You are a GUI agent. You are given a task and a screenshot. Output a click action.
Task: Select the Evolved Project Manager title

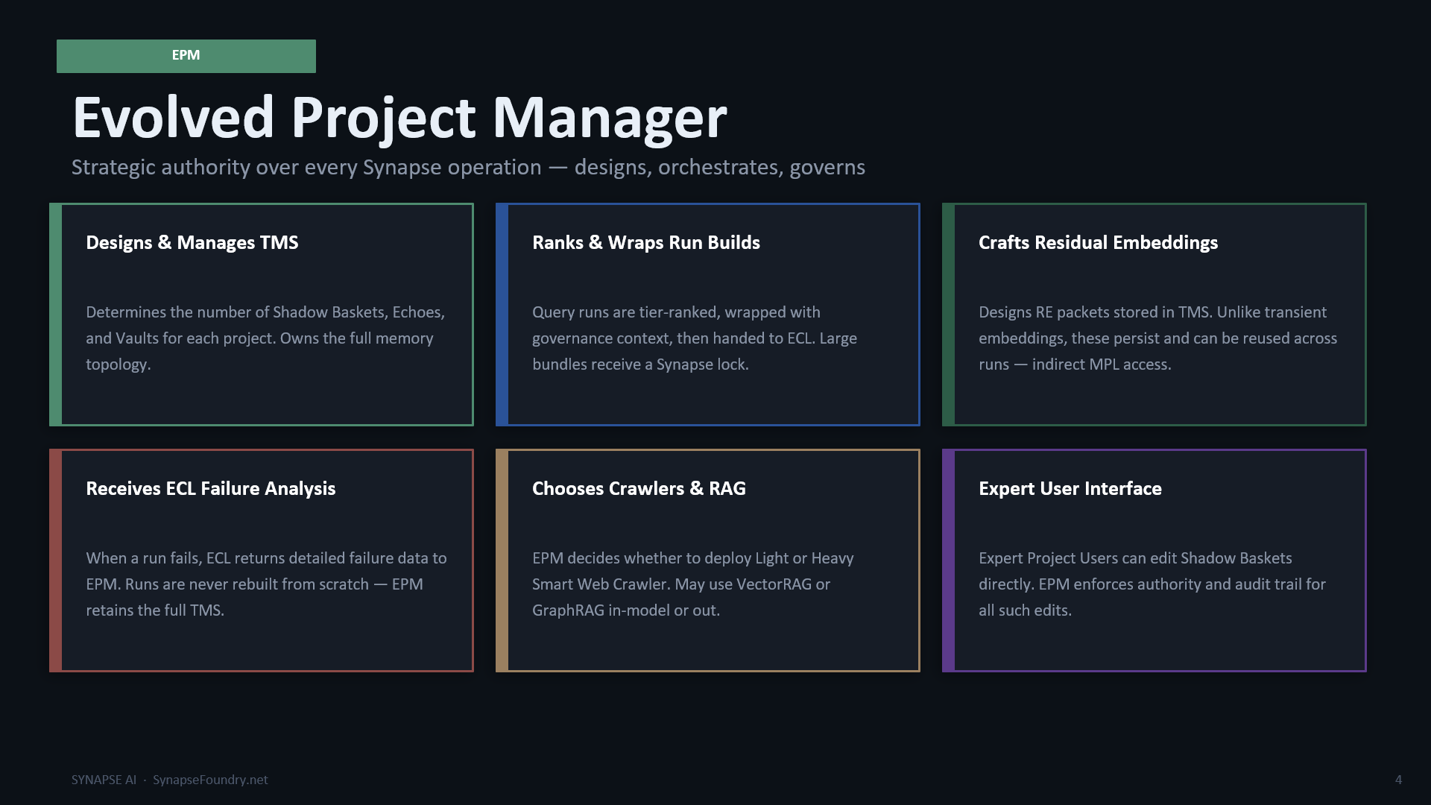click(399, 118)
